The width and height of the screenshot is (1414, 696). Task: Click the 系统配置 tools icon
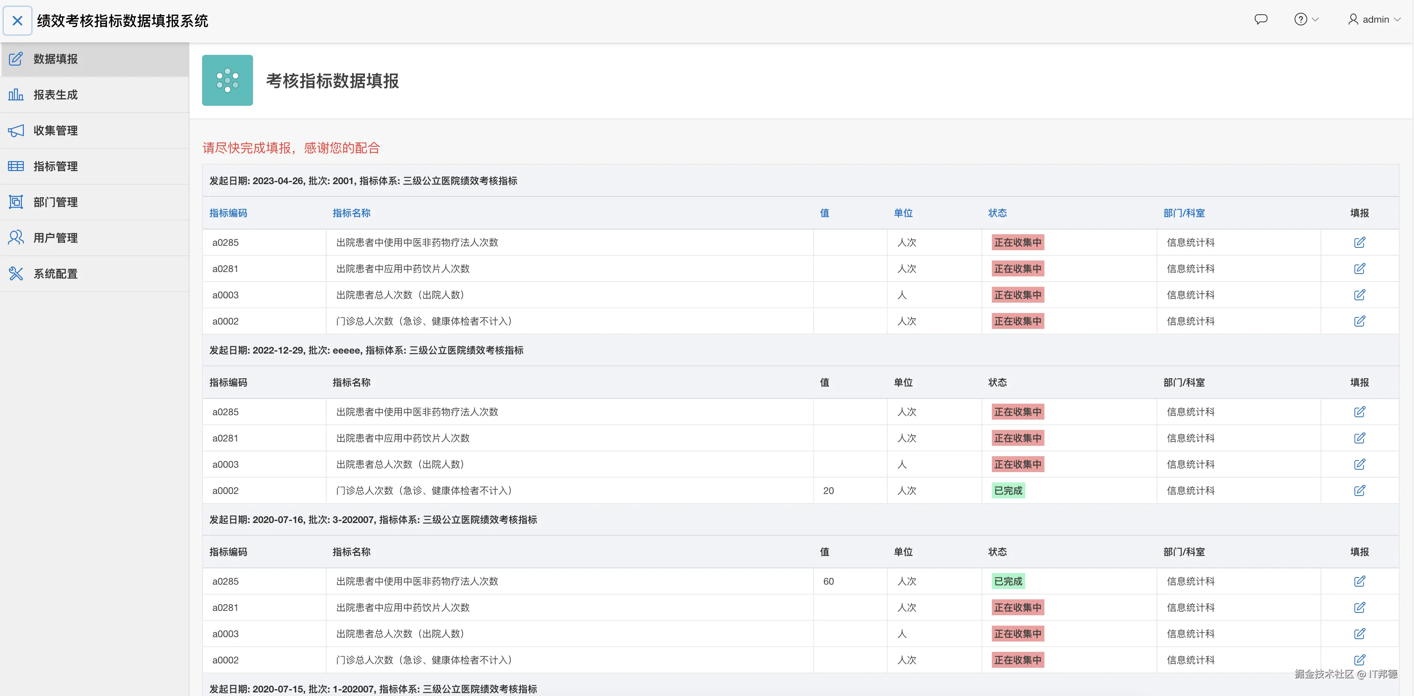[16, 273]
